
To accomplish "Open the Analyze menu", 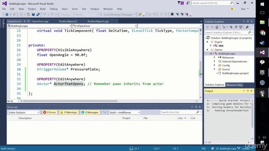I will click(x=95, y=9).
